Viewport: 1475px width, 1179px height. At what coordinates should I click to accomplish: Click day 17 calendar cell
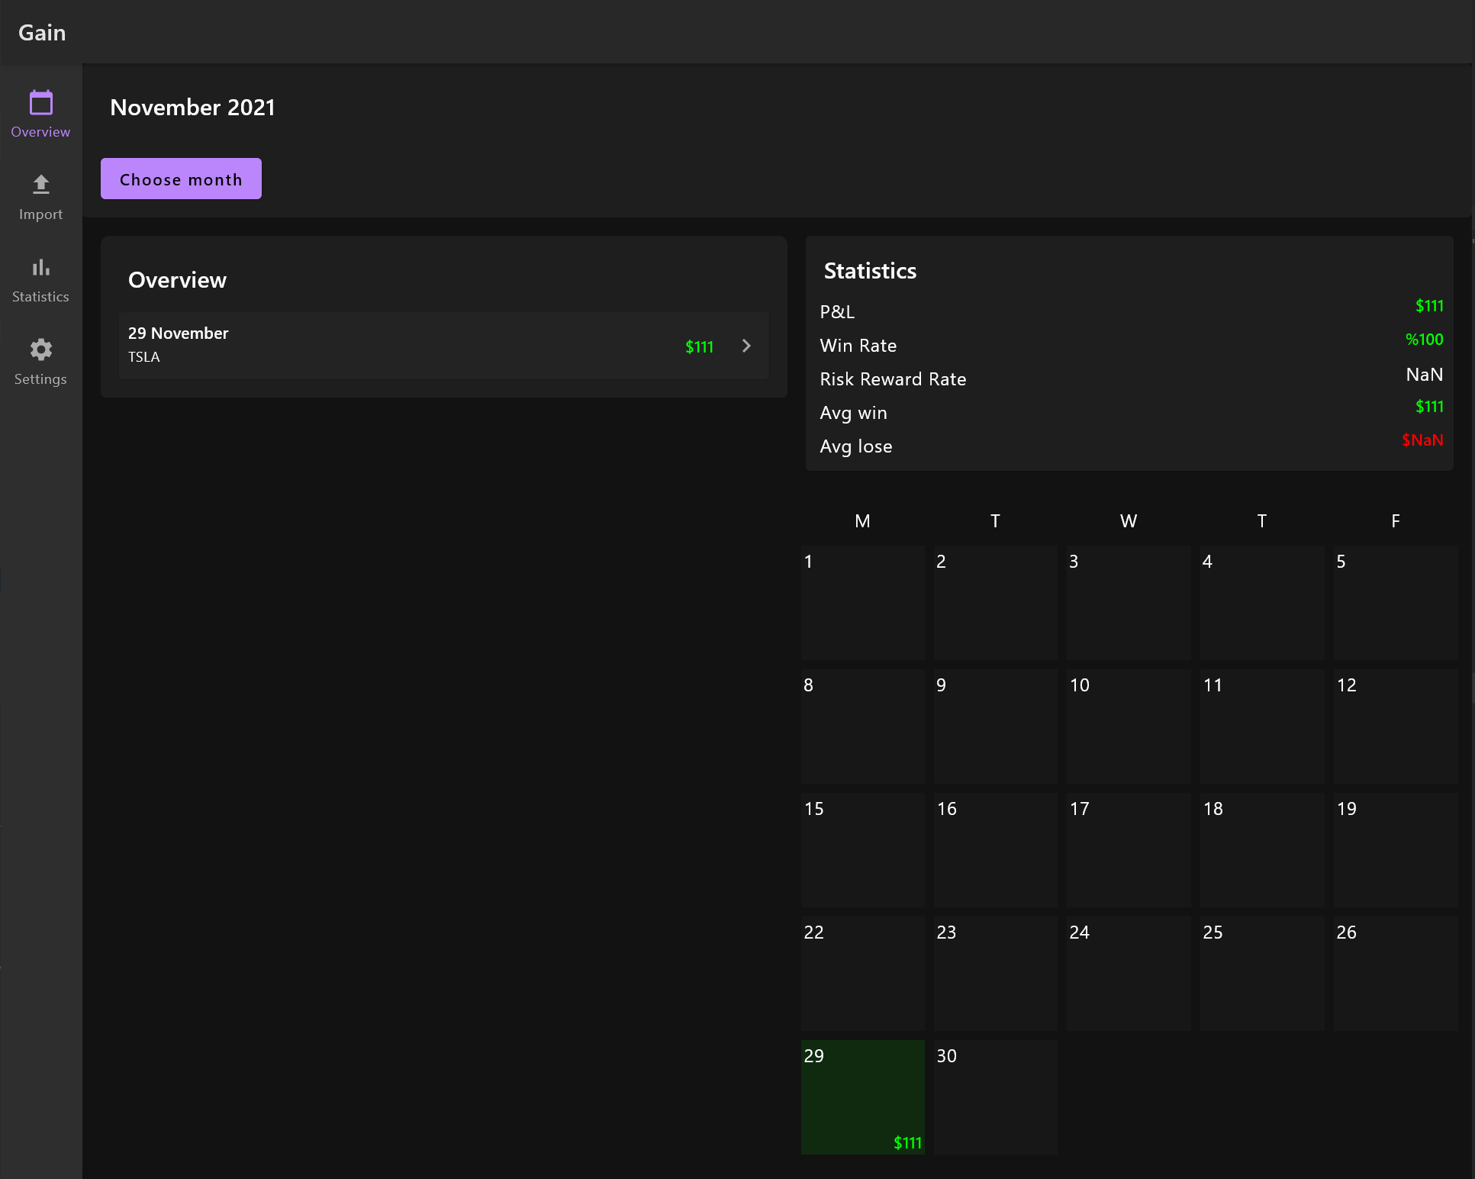point(1128,849)
